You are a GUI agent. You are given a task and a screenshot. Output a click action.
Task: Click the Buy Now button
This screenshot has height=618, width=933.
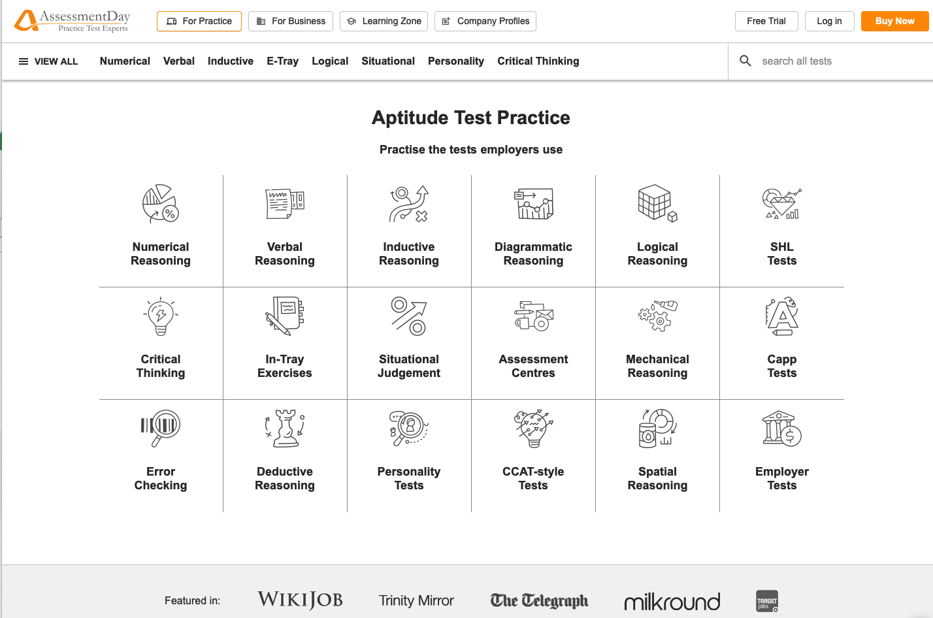894,21
